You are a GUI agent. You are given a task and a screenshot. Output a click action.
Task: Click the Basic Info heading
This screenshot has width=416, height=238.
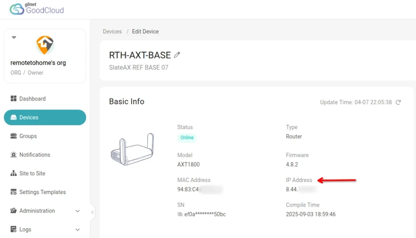(127, 101)
